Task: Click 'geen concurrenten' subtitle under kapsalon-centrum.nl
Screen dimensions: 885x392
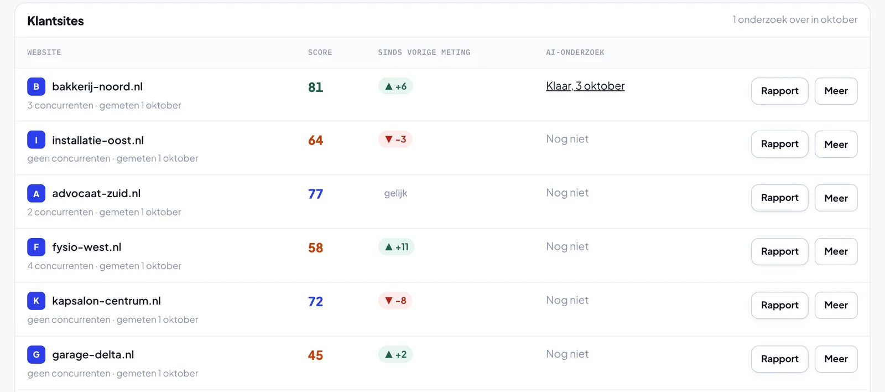Action: pyautogui.click(x=69, y=319)
